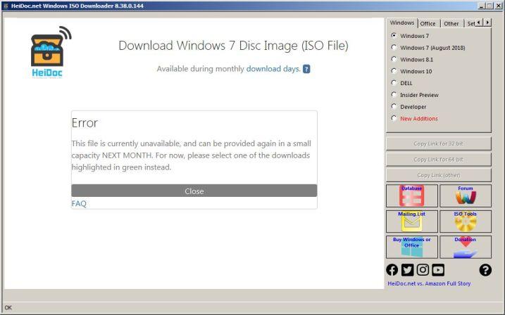
Task: Choose the Windows 8.1 radio button
Action: 394,59
